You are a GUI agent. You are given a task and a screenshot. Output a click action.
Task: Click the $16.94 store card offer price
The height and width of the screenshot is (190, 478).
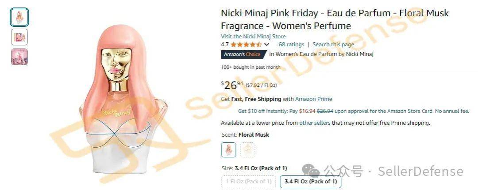point(307,111)
